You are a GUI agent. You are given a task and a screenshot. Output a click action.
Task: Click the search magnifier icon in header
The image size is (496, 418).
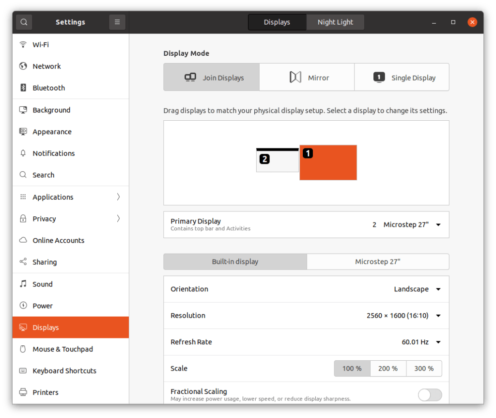click(24, 22)
